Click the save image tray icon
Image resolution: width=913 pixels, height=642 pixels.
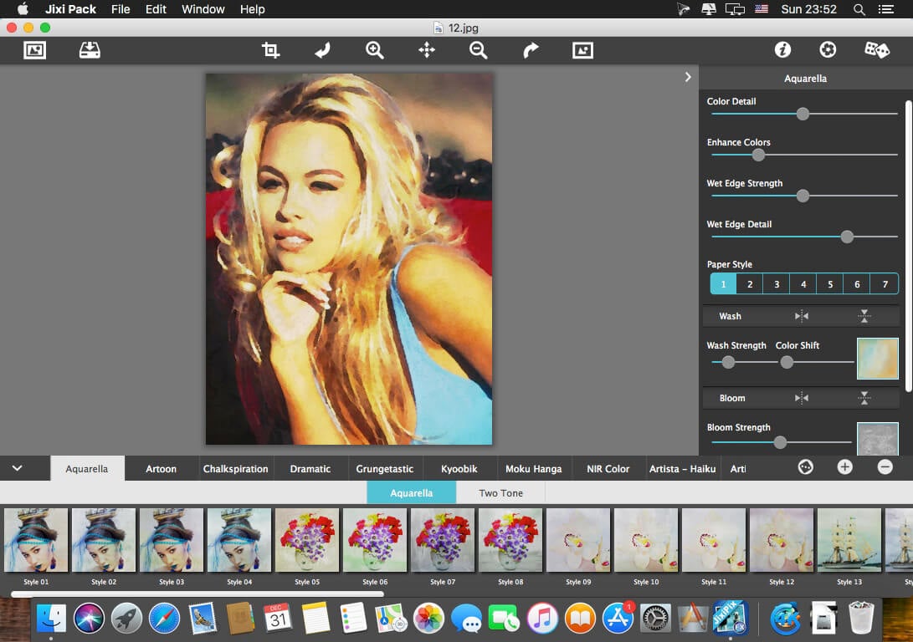(90, 50)
